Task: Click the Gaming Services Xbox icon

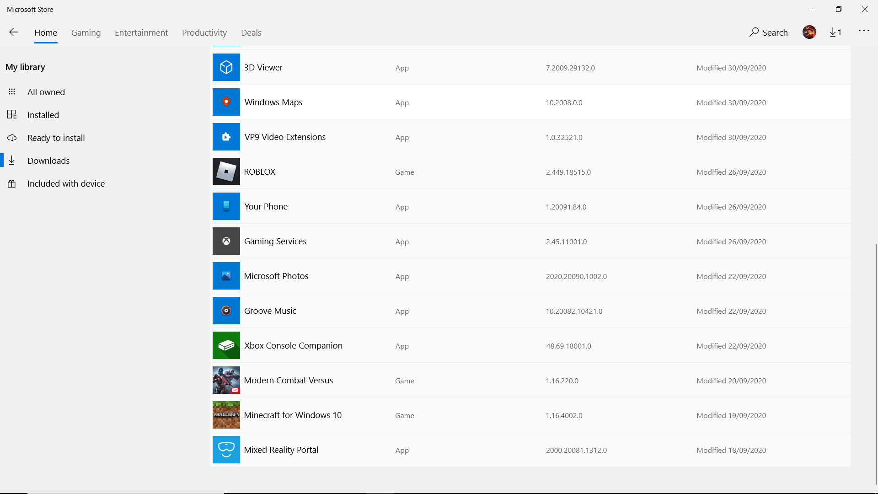Action: click(226, 241)
